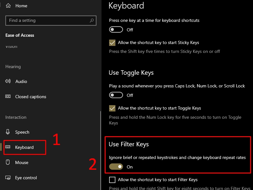This screenshot has height=190, width=253.
Task: Click the Home house icon
Action: [x=8, y=6]
